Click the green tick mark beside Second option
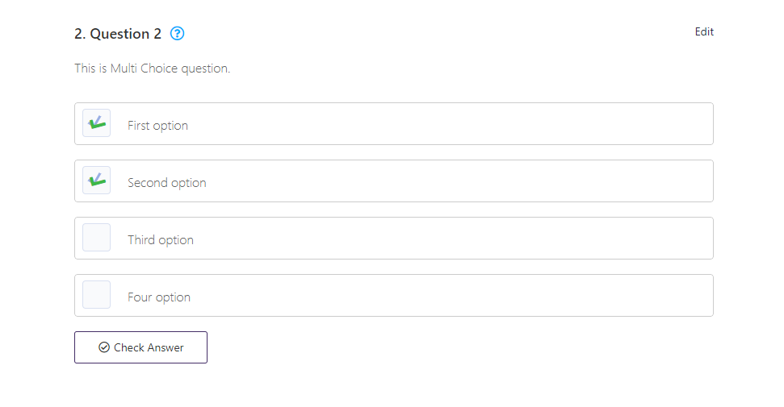784x407 pixels. point(97,181)
